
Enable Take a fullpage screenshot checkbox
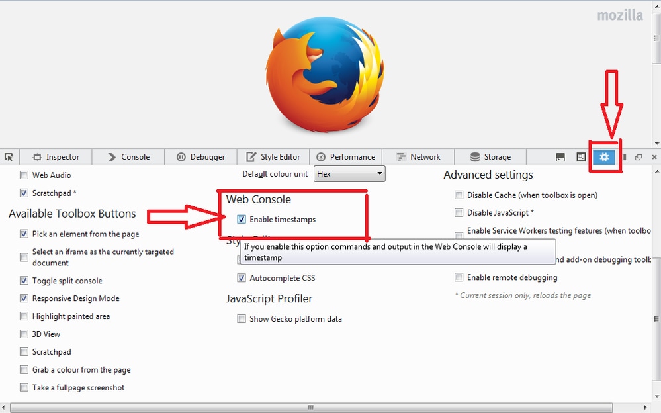24,388
